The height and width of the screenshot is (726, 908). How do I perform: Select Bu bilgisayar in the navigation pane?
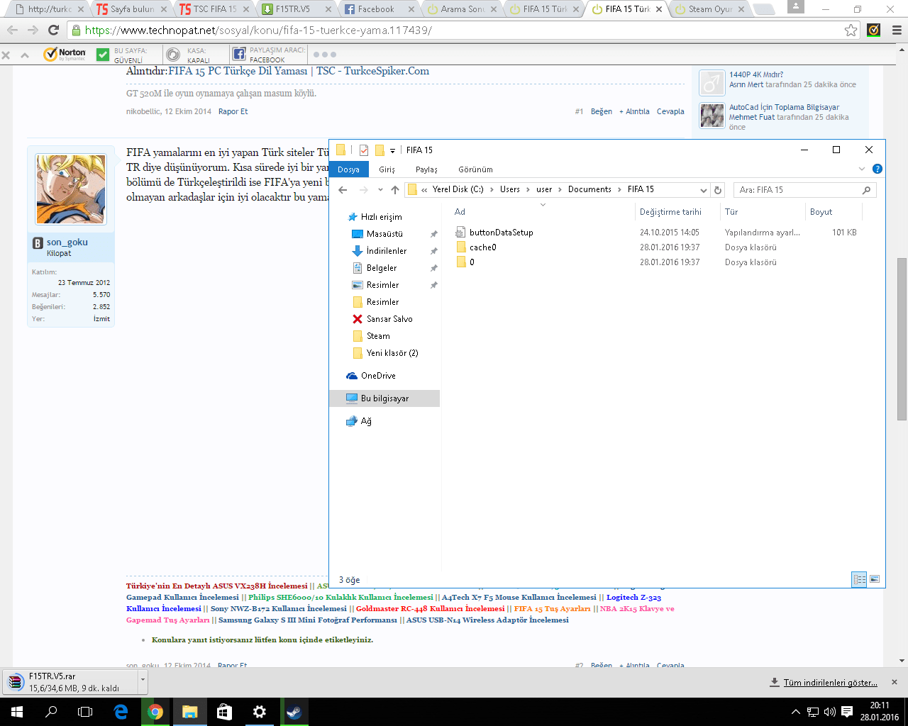pyautogui.click(x=384, y=398)
